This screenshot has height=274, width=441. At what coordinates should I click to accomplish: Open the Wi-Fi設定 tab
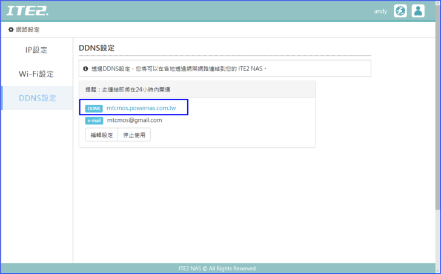click(x=36, y=74)
